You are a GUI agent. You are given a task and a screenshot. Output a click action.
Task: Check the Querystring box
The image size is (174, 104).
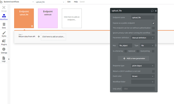[153, 51]
